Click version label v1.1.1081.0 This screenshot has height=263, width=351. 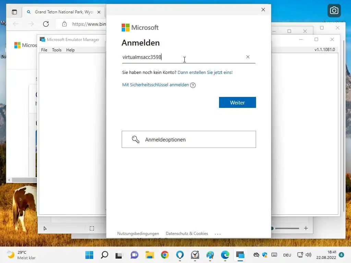(325, 49)
